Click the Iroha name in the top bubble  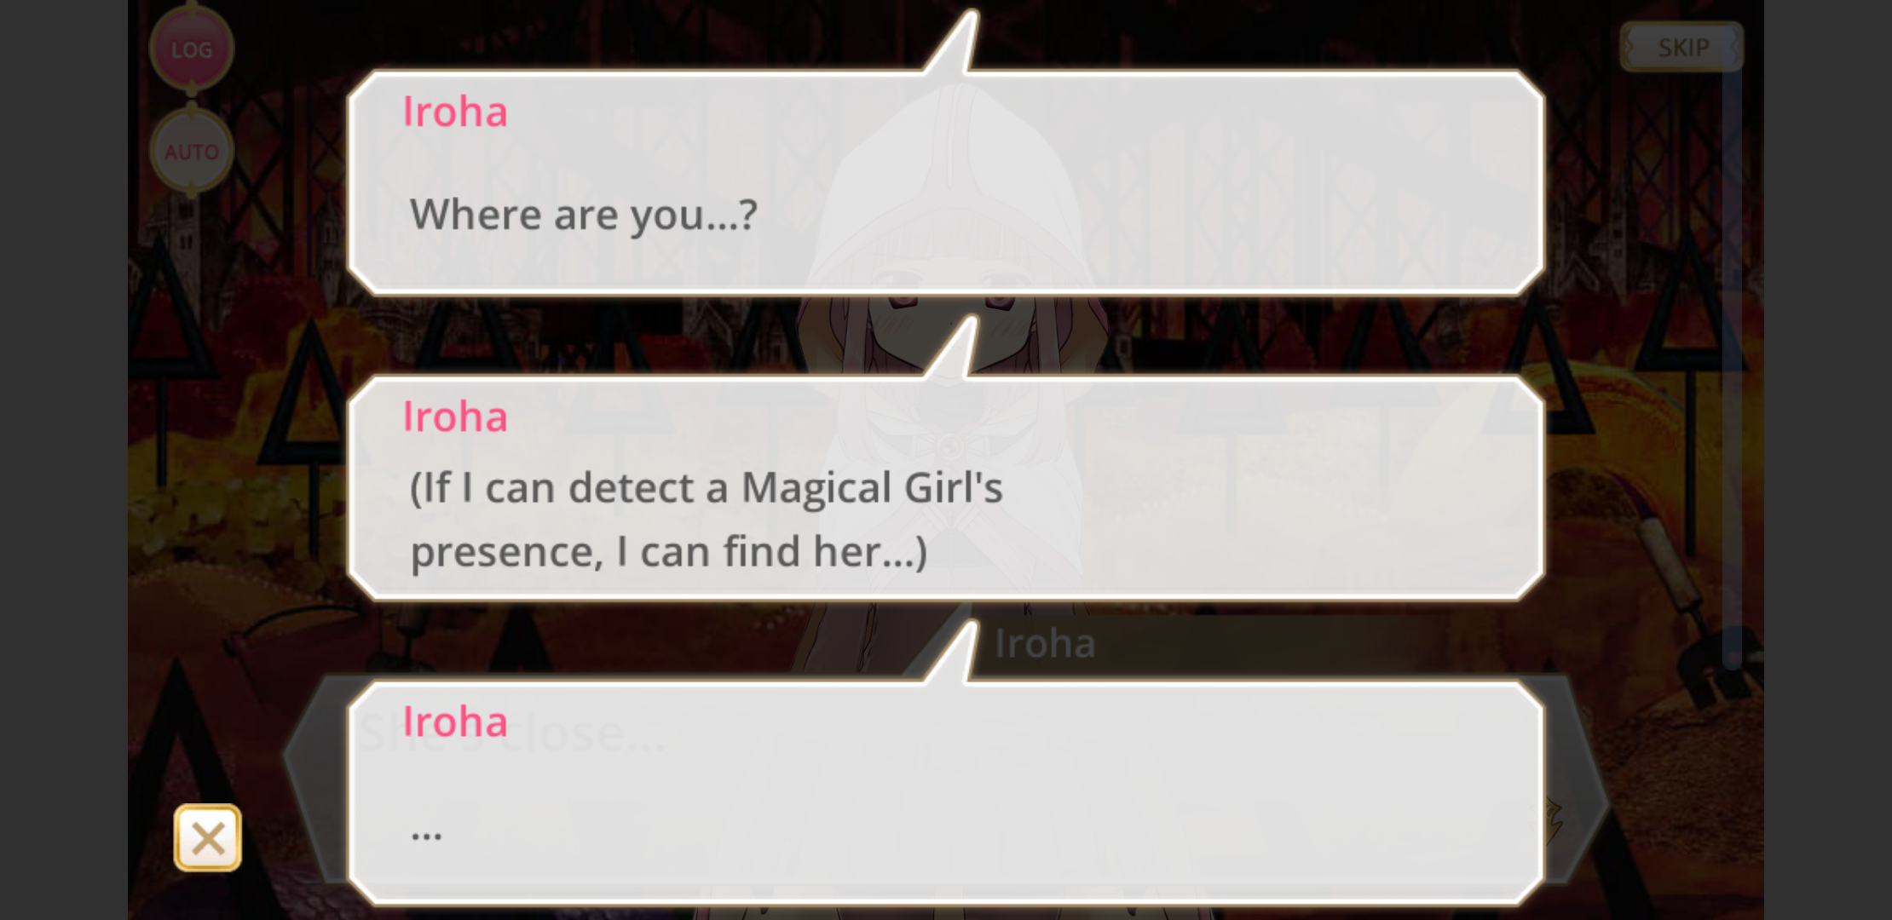pyautogui.click(x=455, y=112)
